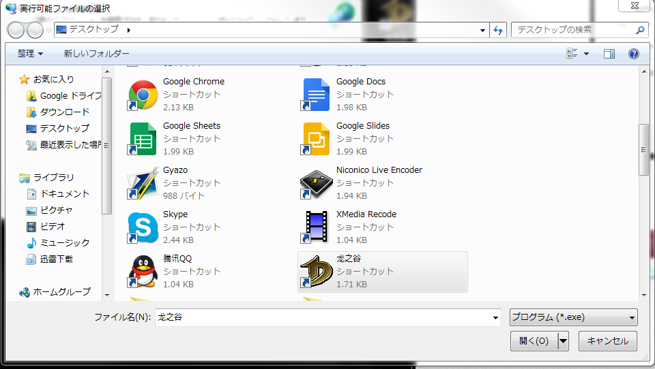655x369 pixels.
Task: Open the file name dropdown list
Action: pyautogui.click(x=495, y=318)
